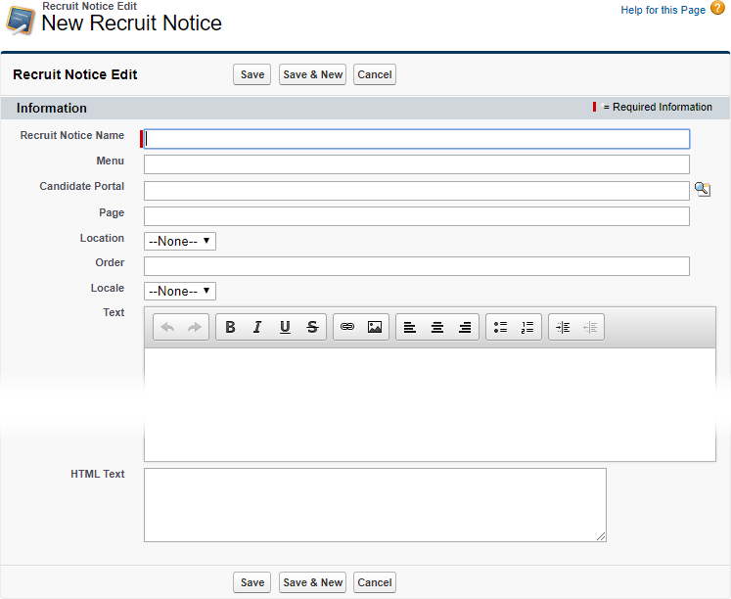The height and width of the screenshot is (599, 731).
Task: Right-align text in the editor toolbar
Action: point(465,327)
